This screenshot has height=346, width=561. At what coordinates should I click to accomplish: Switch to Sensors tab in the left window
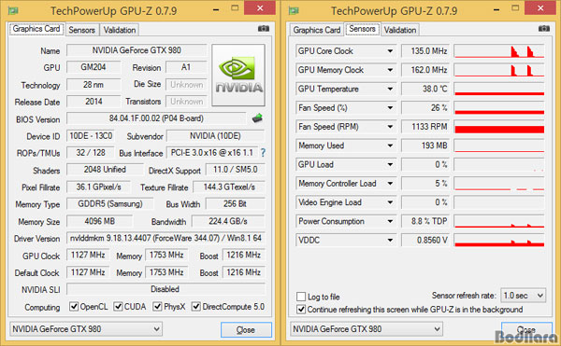[82, 30]
